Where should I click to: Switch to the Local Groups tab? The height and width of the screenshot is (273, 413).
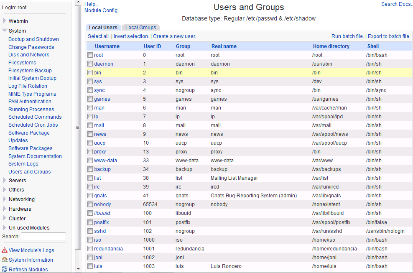(x=141, y=28)
